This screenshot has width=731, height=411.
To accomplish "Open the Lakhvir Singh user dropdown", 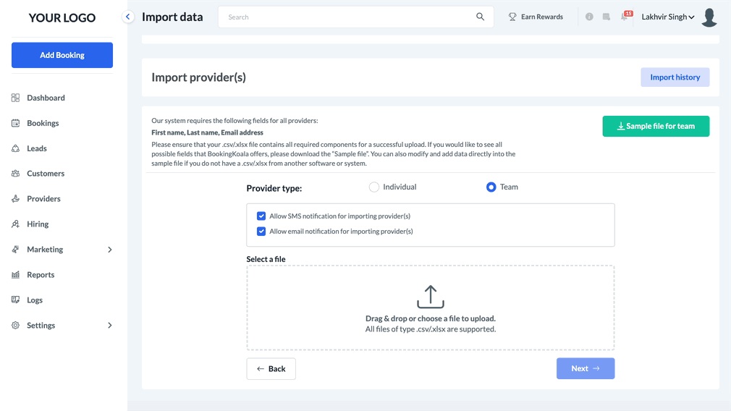I will click(x=667, y=17).
